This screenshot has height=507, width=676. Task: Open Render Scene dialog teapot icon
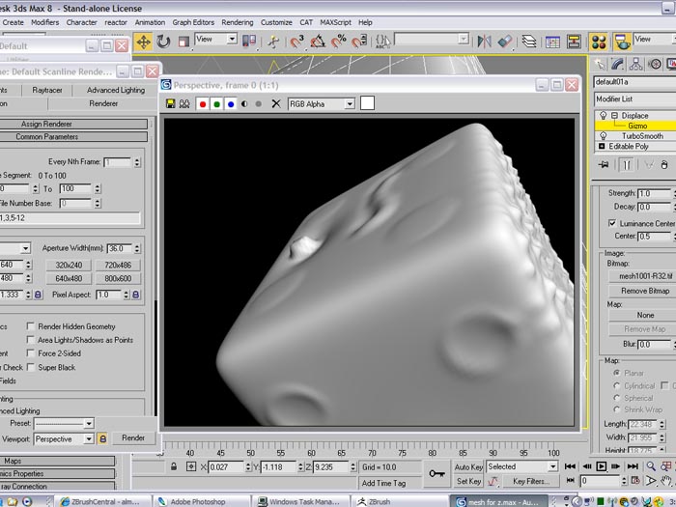click(x=622, y=42)
